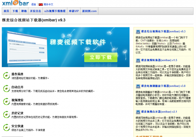Click the icon next to 稞麦电视剧播放下载器 v3.8

coord(138,86)
